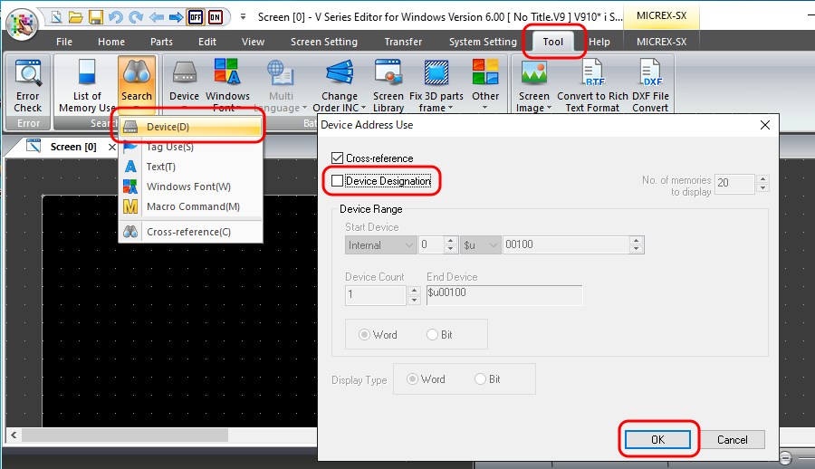Uncheck the Cross-reference checkbox
815x469 pixels.
coord(338,158)
